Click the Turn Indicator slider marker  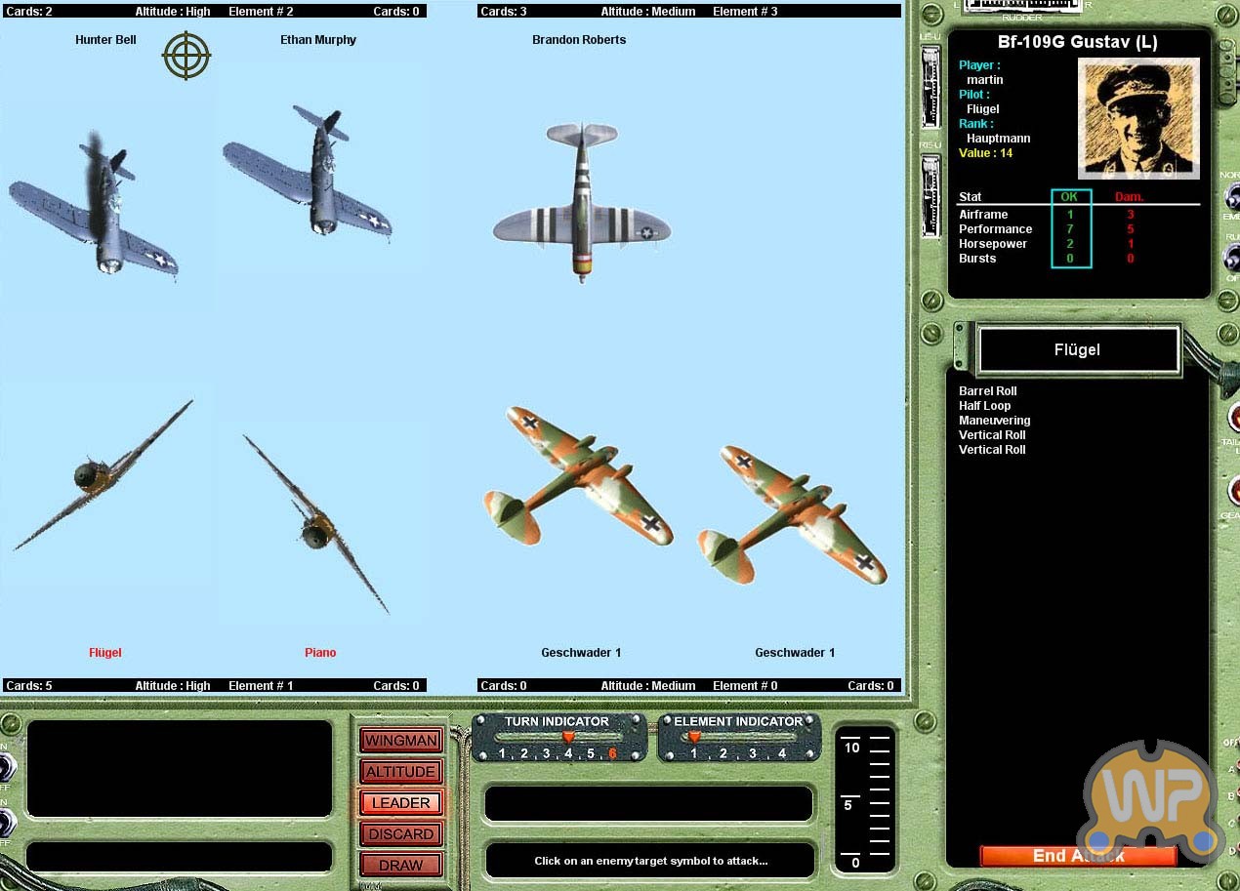pos(568,738)
